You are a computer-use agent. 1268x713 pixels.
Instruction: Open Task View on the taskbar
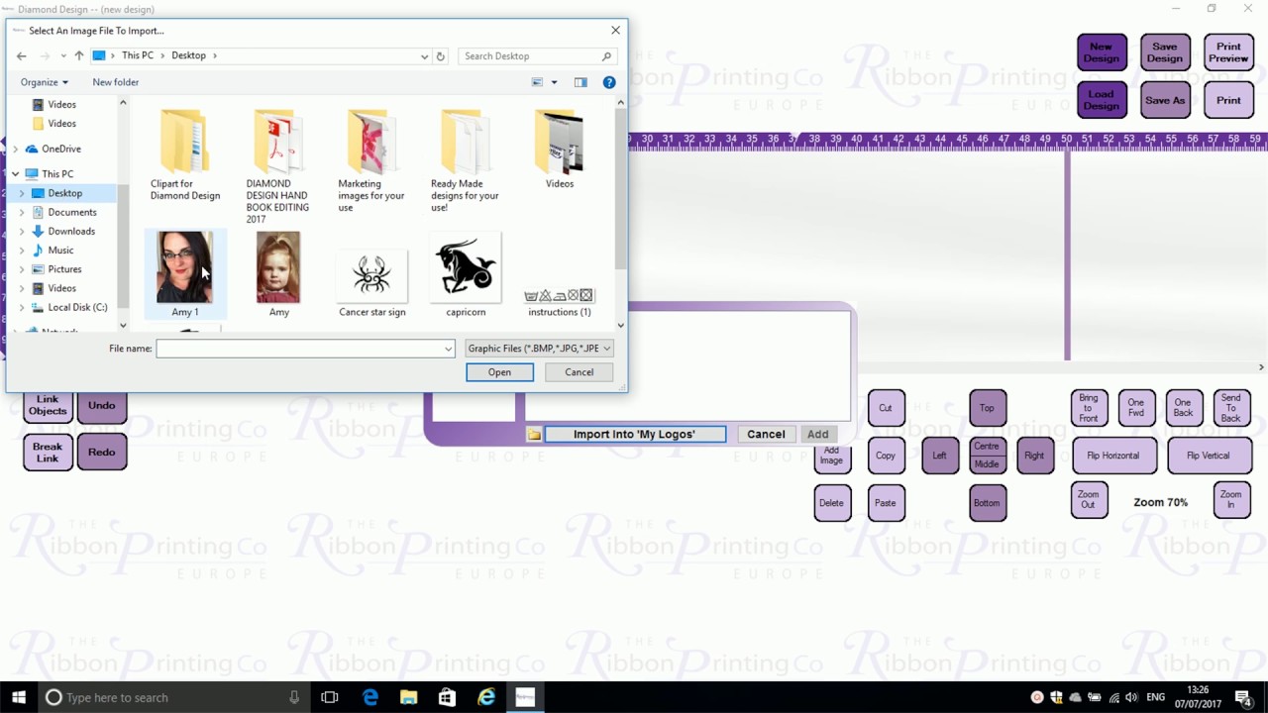(x=330, y=697)
